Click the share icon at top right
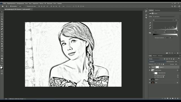The image size is (181, 102). [x=179, y=6]
